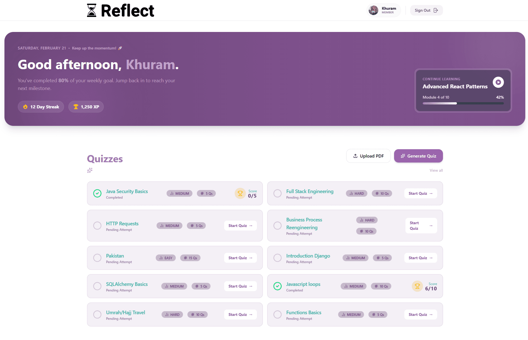528x340 pixels.
Task: Click the upload icon inside Upload PDF button
Action: [355, 156]
